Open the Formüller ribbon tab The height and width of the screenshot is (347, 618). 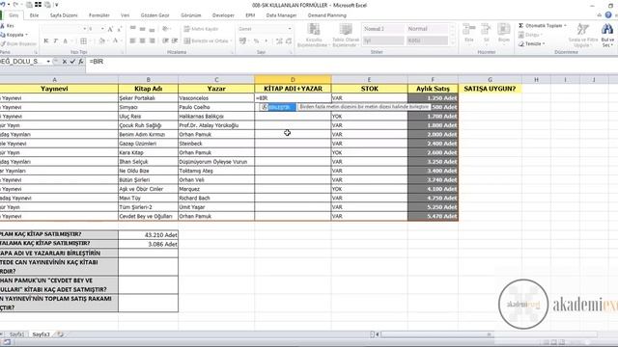coord(98,15)
